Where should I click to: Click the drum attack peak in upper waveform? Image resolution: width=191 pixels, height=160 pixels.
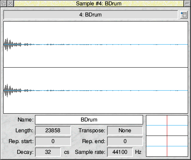point(7,45)
